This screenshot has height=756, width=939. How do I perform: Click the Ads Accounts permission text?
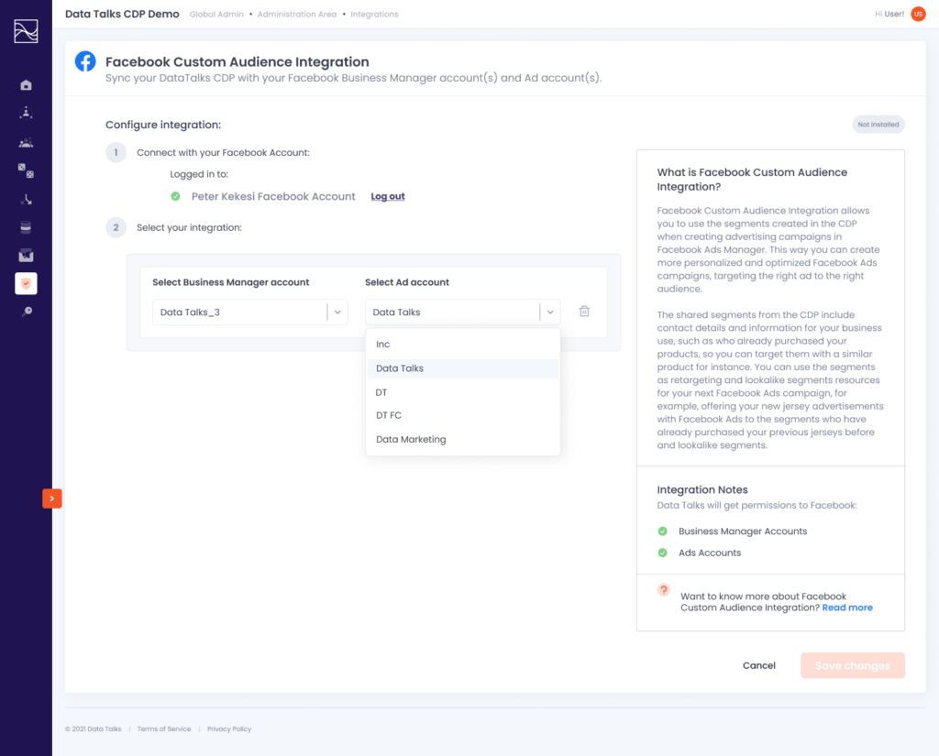[x=710, y=553]
